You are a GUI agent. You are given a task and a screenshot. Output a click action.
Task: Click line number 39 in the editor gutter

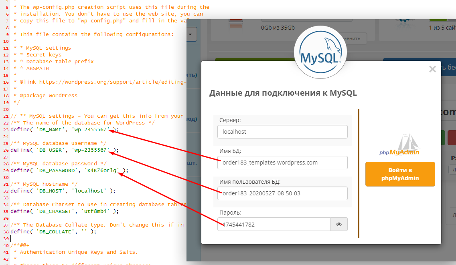tap(6, 239)
